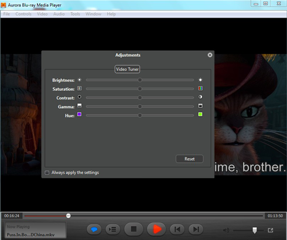
Task: Click the volume slider knob
Action: [x=255, y=230]
